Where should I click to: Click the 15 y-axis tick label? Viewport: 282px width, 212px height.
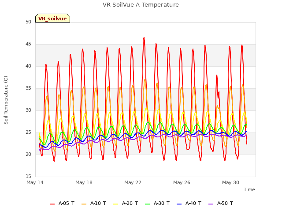coord(28,177)
